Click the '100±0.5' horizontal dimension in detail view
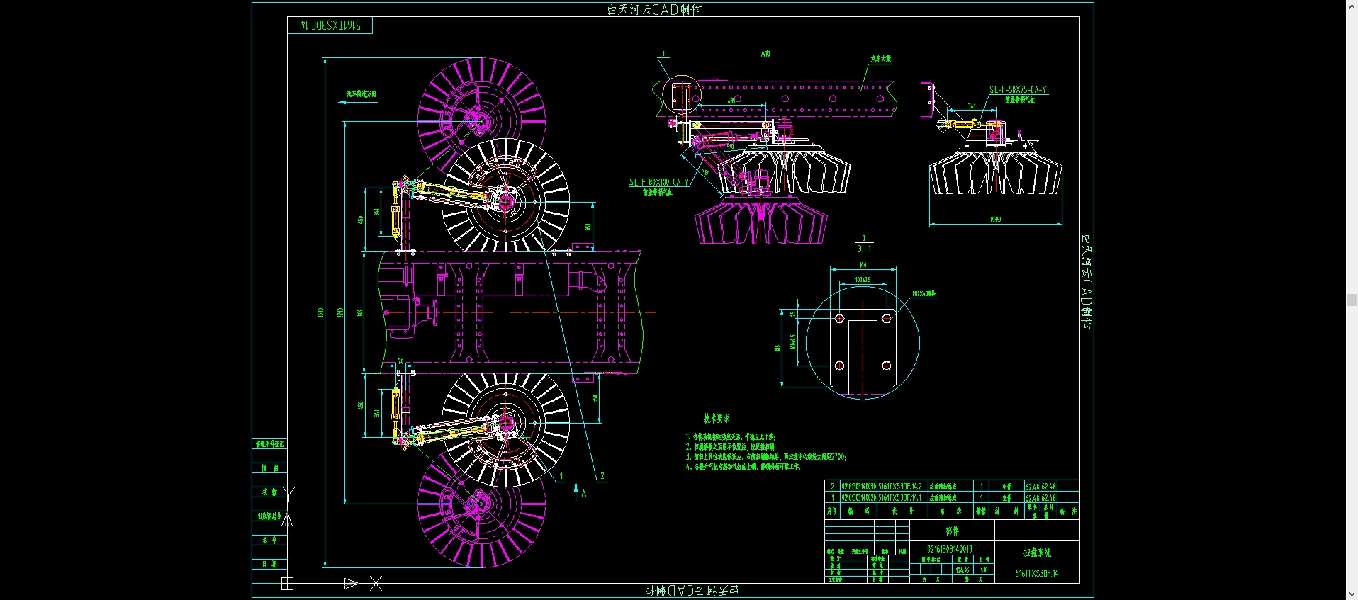Viewport: 1358px width, 600px height. coord(863,280)
